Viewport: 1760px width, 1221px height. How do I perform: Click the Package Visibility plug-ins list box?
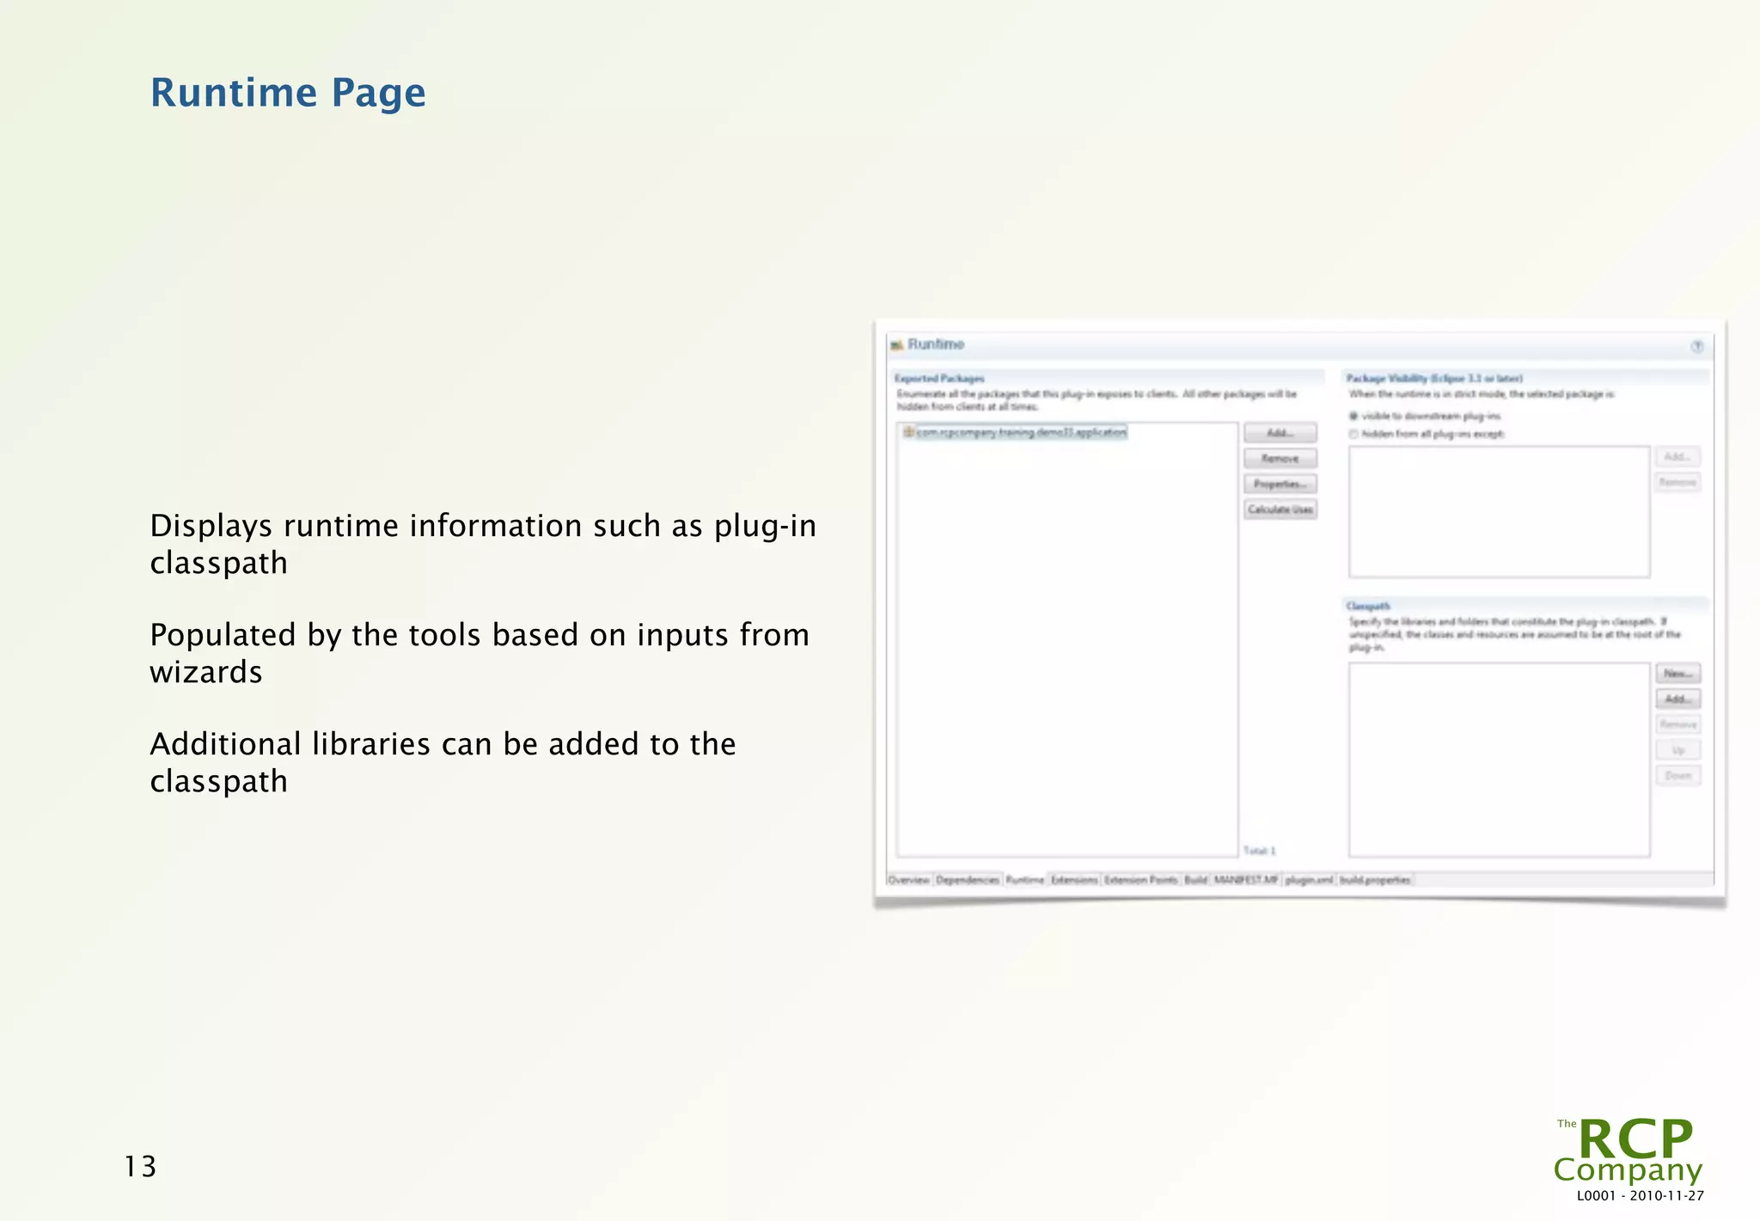1499,512
